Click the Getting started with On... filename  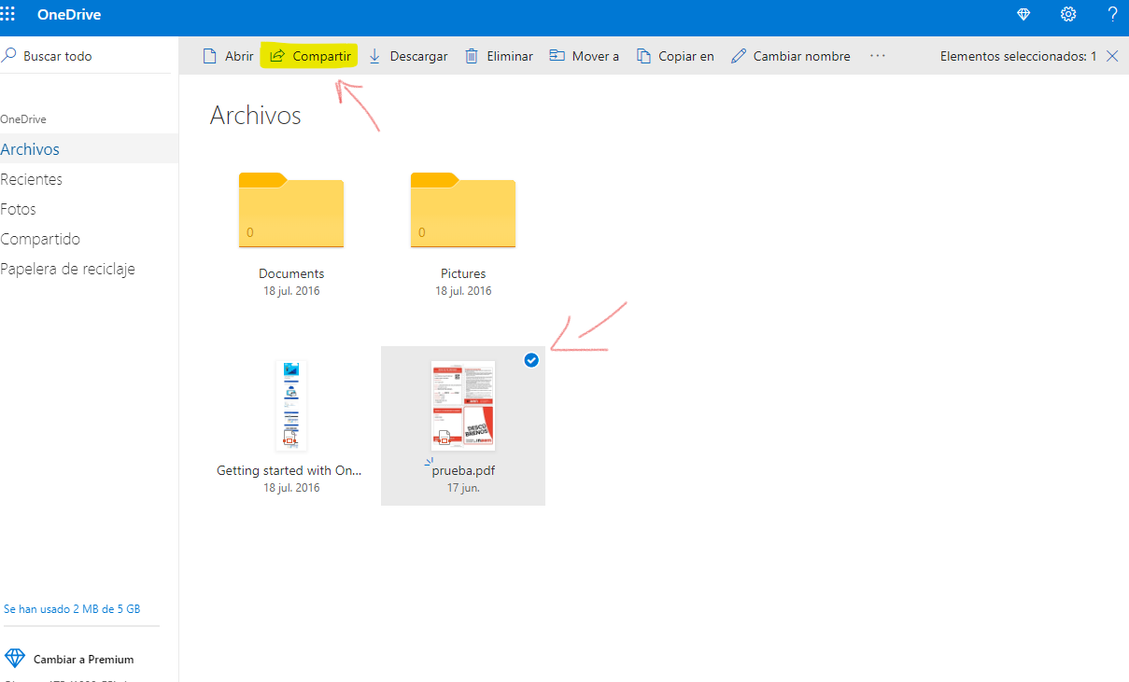point(289,471)
